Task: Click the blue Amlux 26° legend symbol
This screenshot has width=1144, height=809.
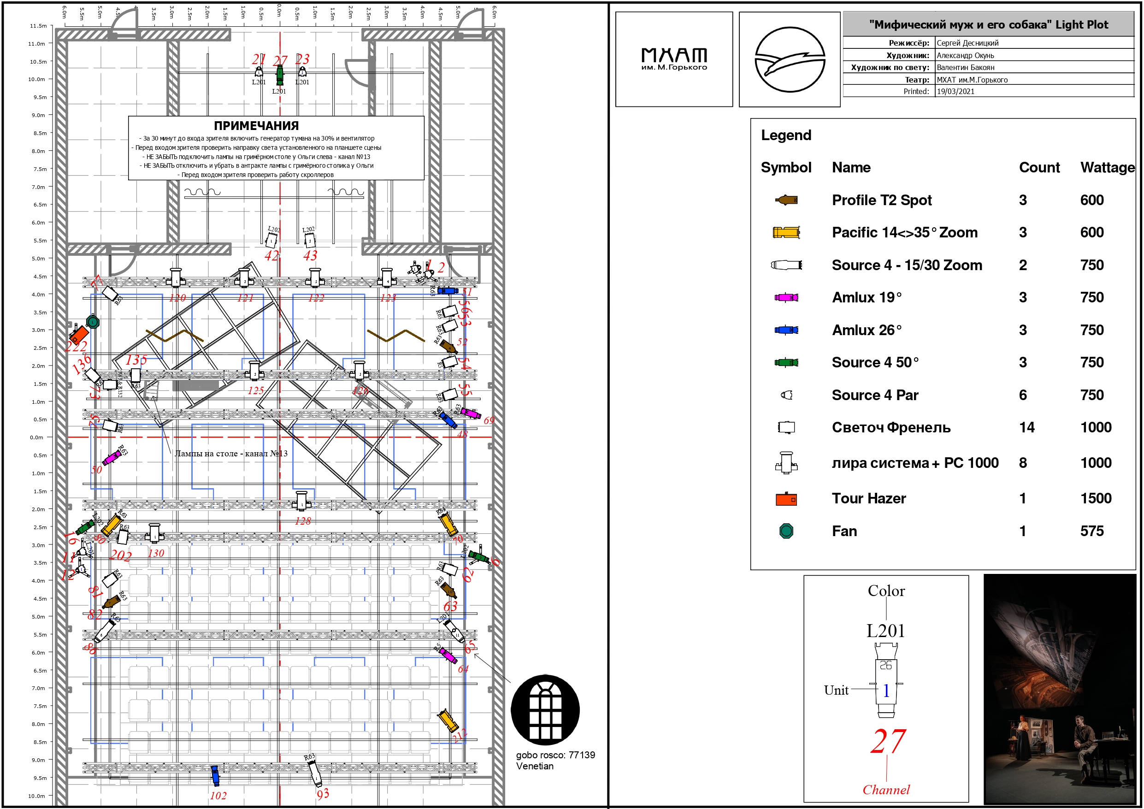Action: coord(786,330)
